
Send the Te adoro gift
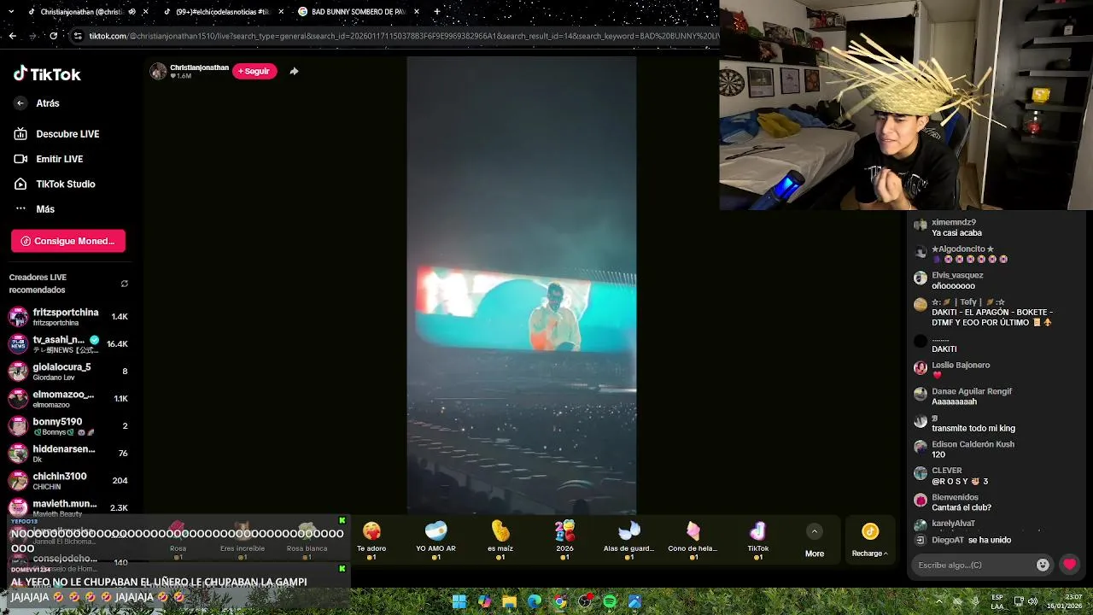click(x=371, y=541)
